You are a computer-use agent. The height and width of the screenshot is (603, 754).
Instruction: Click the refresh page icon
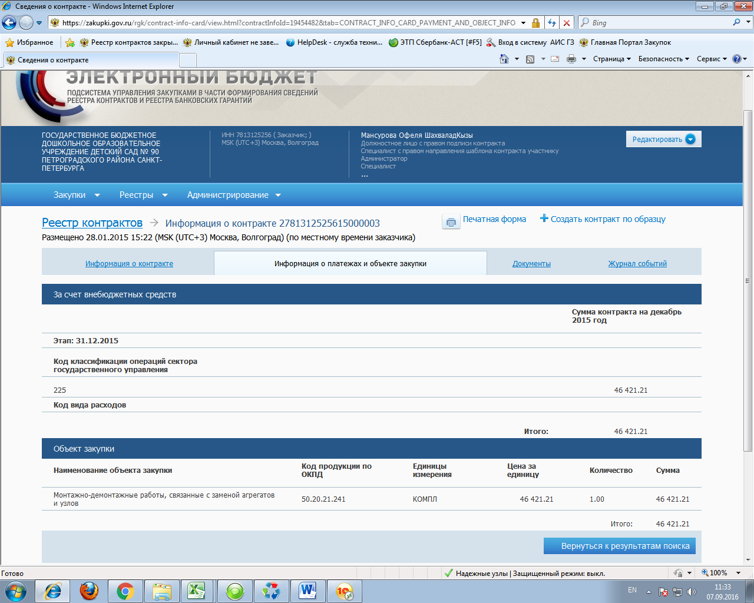tap(552, 23)
